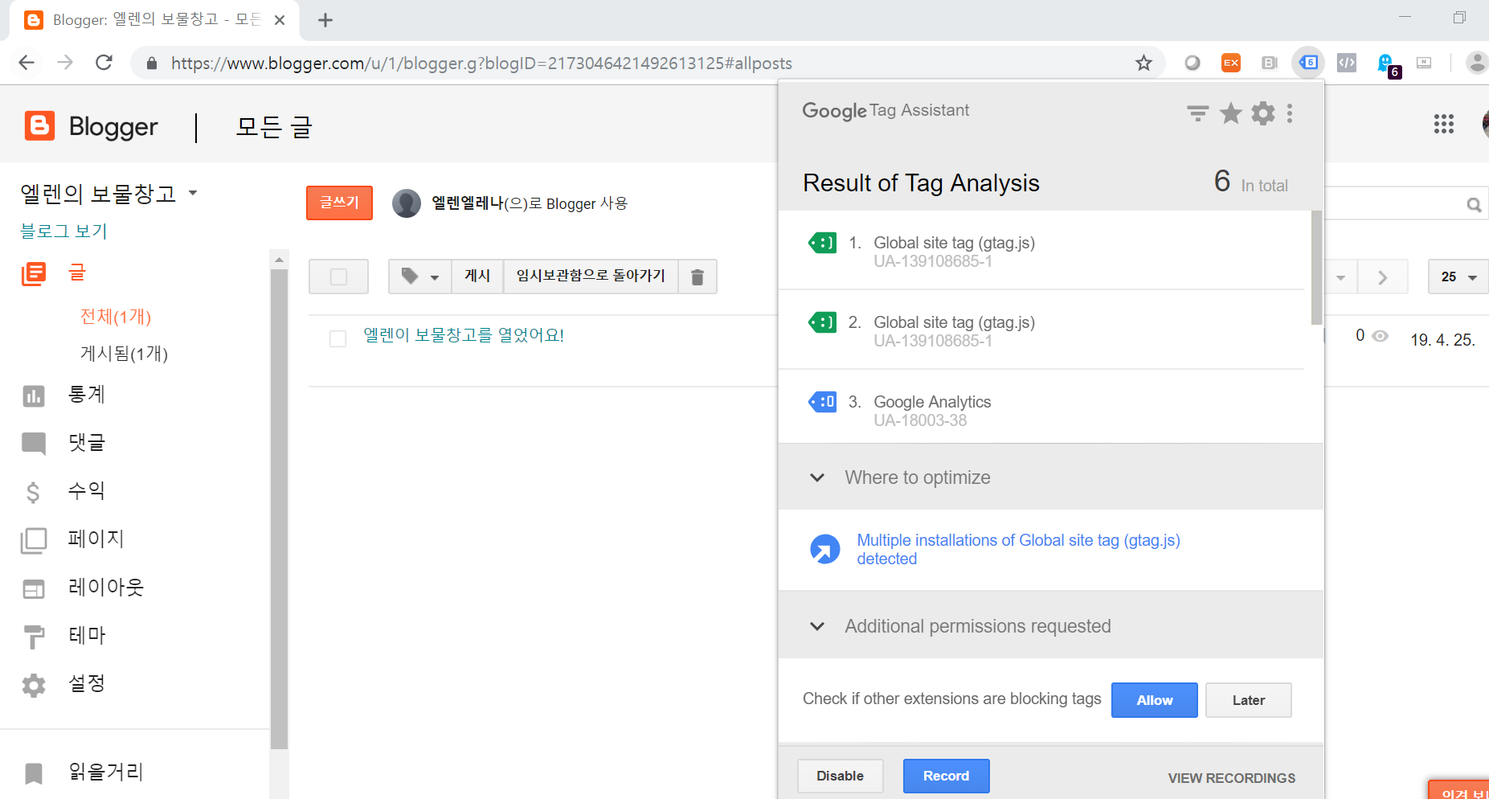The height and width of the screenshot is (799, 1489).
Task: Open the blog selector dropdown arrow
Action: coord(193,193)
